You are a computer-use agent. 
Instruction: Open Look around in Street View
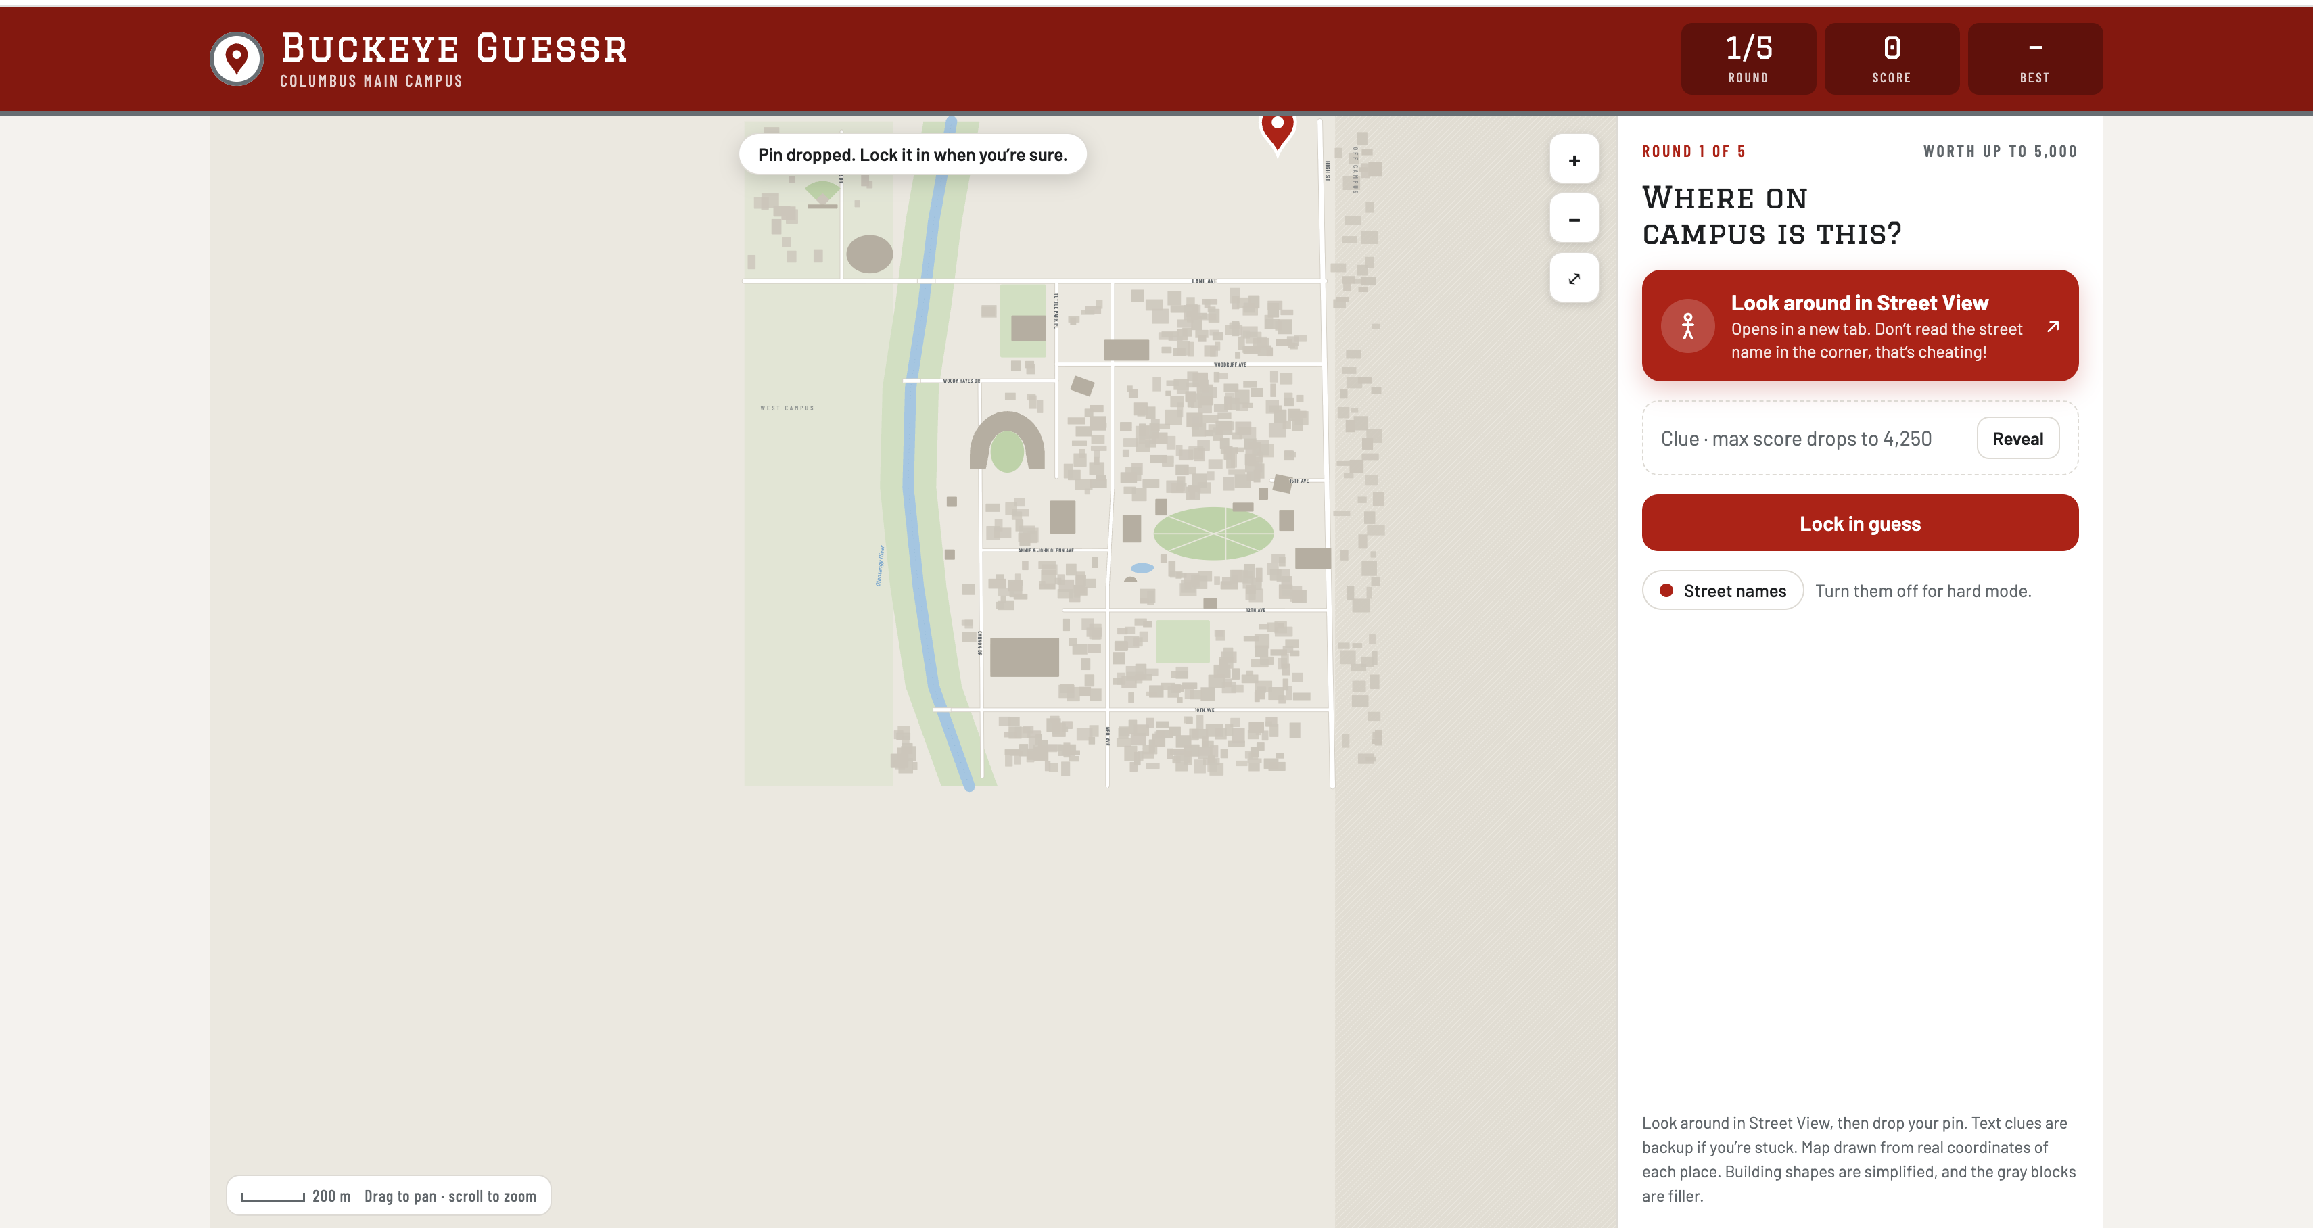coord(1860,326)
